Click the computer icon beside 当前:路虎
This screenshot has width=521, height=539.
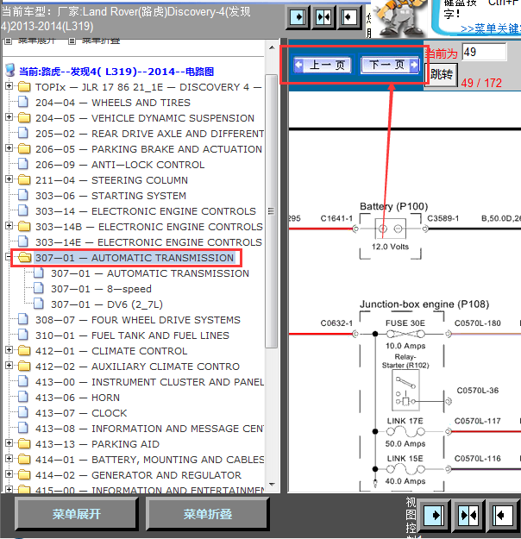(x=10, y=71)
